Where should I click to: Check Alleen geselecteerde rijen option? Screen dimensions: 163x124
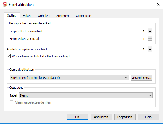coord(12,102)
